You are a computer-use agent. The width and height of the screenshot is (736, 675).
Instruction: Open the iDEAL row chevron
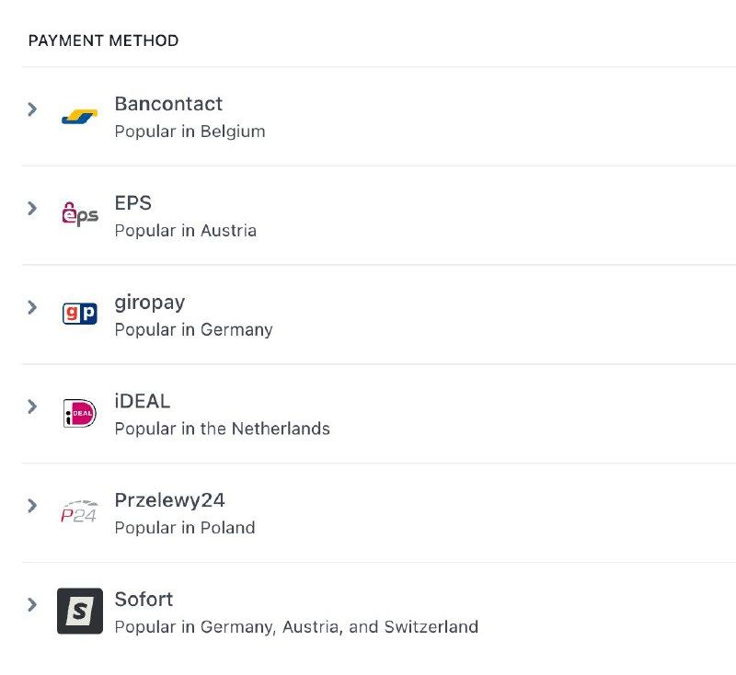32,406
